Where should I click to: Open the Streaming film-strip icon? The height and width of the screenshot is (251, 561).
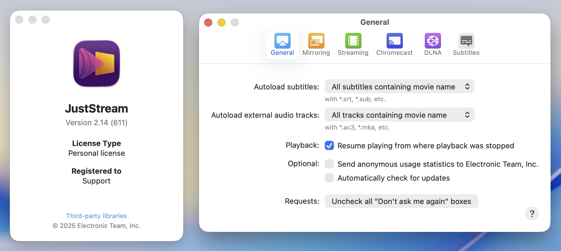tap(353, 41)
